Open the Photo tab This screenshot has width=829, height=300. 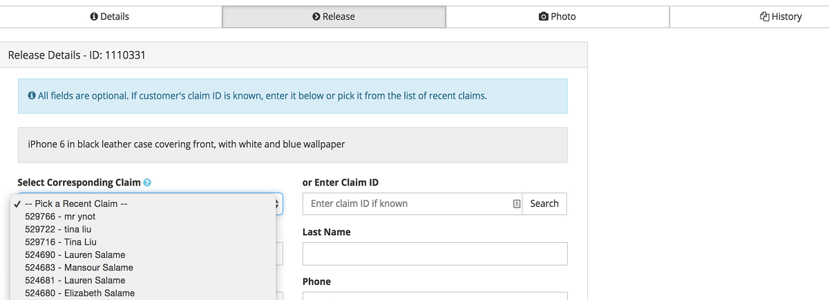(557, 17)
